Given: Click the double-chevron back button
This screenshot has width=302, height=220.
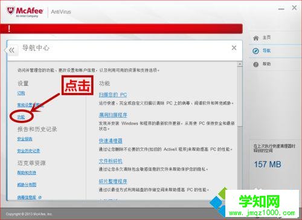Looking at the screenshot, I should [x=11, y=50].
